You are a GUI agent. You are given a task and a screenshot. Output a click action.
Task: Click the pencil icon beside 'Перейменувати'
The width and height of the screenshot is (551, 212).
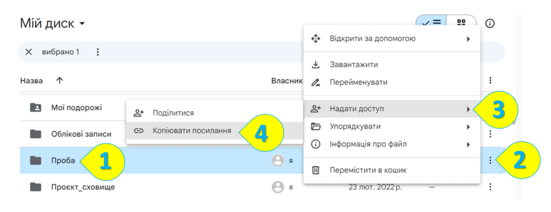pos(315,82)
